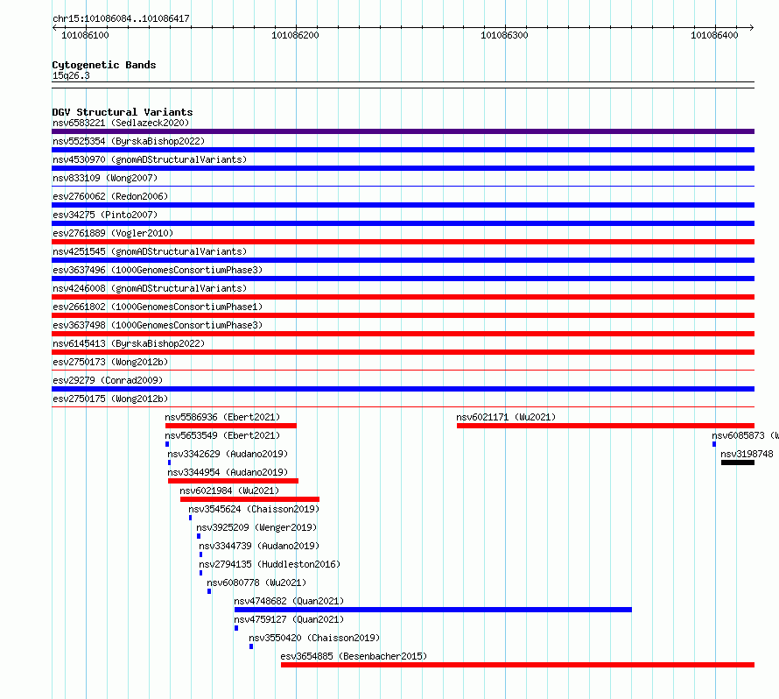
Task: Click the blue bar under nsv5525354
Action: [x=403, y=150]
